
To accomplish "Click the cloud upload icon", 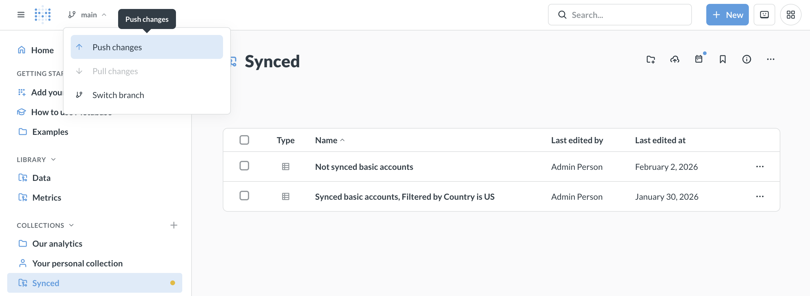I will pos(675,59).
